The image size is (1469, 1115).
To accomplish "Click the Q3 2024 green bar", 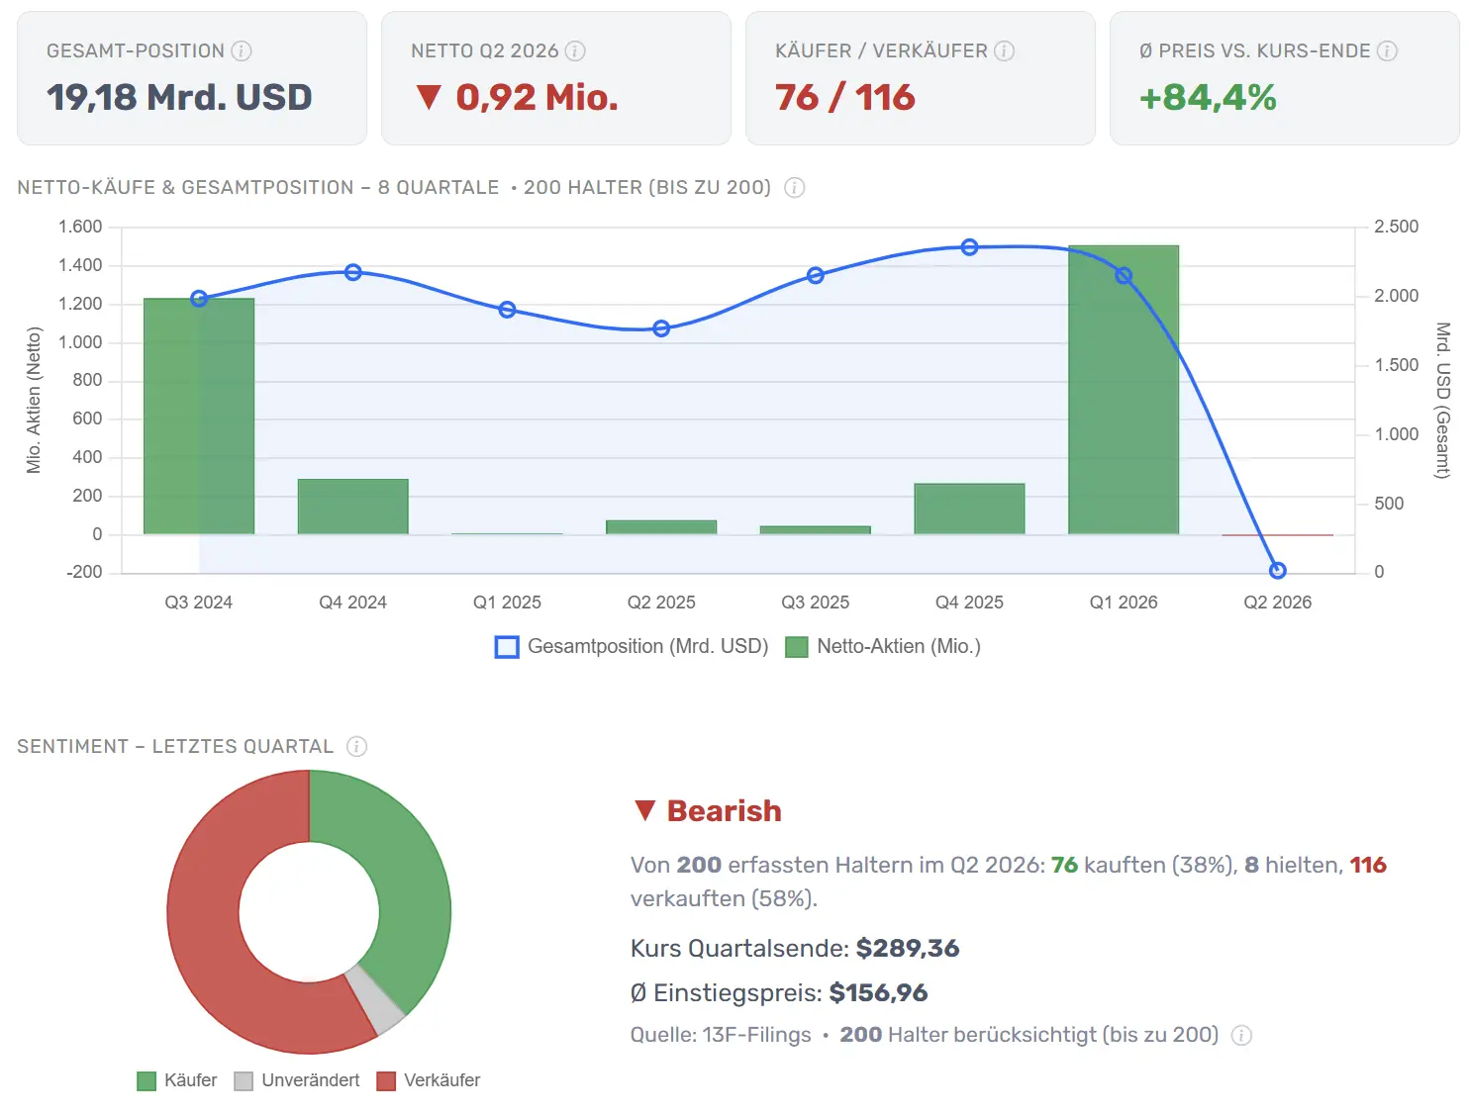I will [x=199, y=417].
